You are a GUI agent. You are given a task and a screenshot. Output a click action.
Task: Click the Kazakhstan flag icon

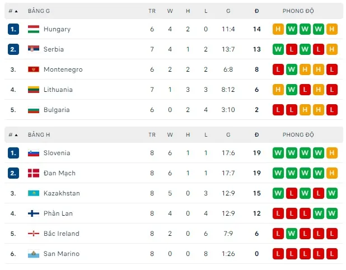[x=33, y=193]
